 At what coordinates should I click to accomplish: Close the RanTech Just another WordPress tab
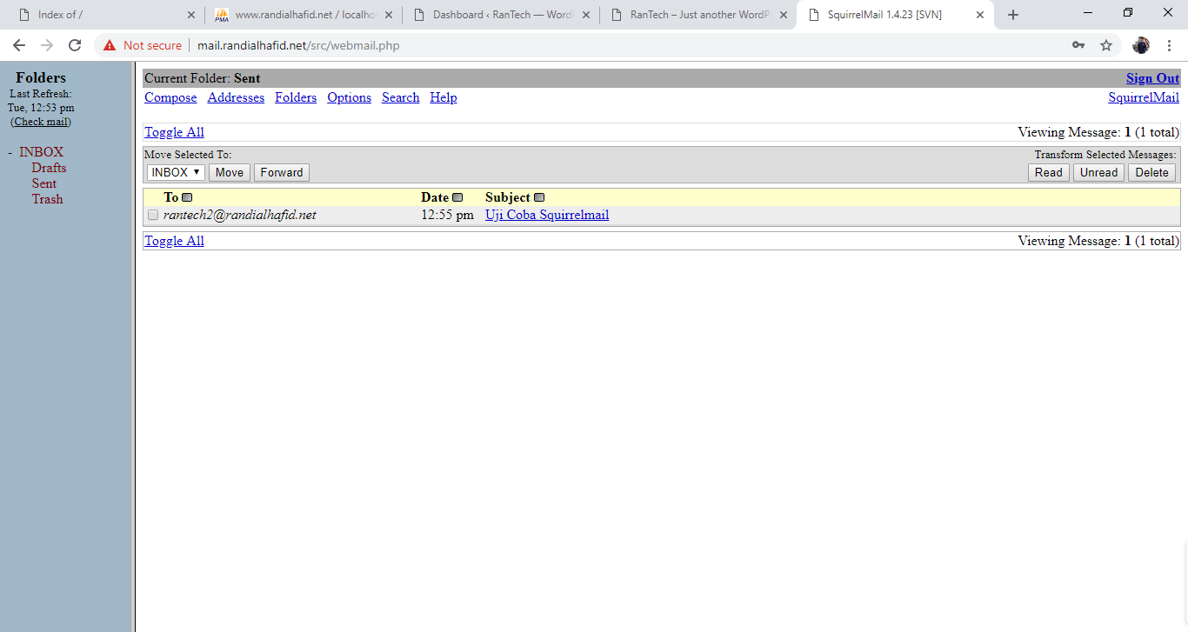[783, 15]
